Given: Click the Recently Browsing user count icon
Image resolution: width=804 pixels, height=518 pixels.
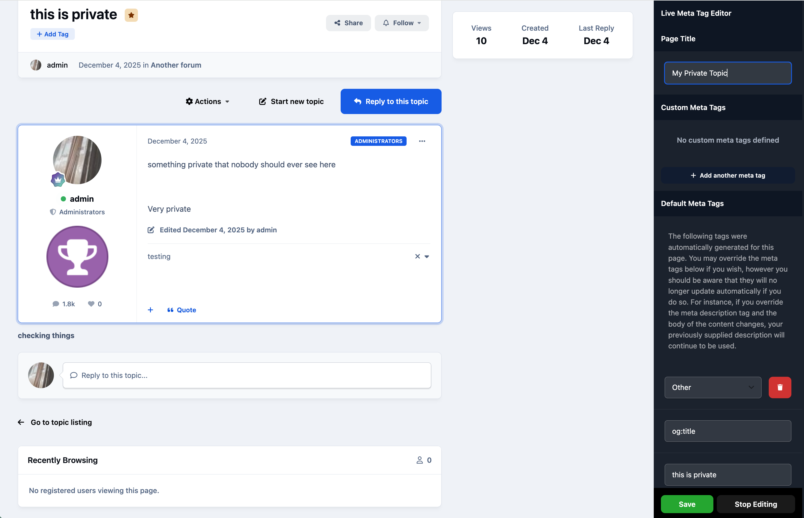Looking at the screenshot, I should pos(419,460).
